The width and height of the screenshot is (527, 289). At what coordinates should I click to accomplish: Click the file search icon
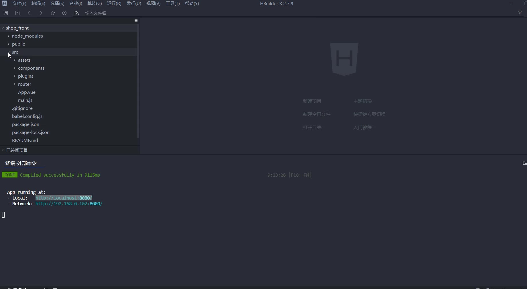[x=76, y=13]
